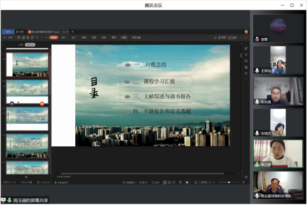Screen dimensions: 307x205
Task: Click the vertical scrollbar of slide editor
Action: pyautogui.click(x=241, y=55)
